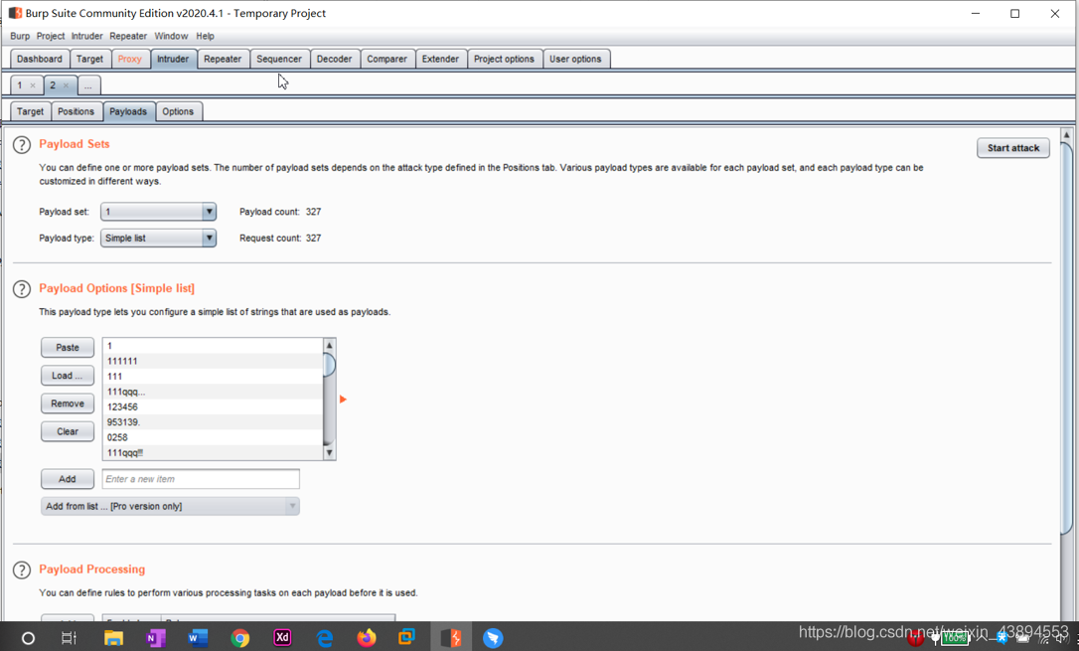This screenshot has height=651, width=1079.
Task: Select payload entry 0258
Action: (x=213, y=437)
